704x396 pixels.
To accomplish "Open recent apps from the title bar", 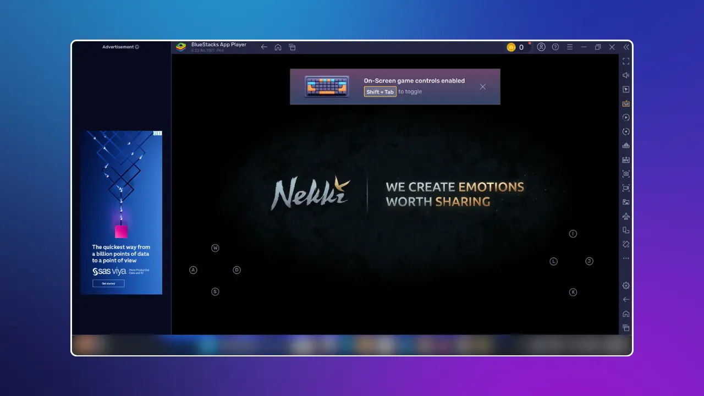I will [293, 47].
